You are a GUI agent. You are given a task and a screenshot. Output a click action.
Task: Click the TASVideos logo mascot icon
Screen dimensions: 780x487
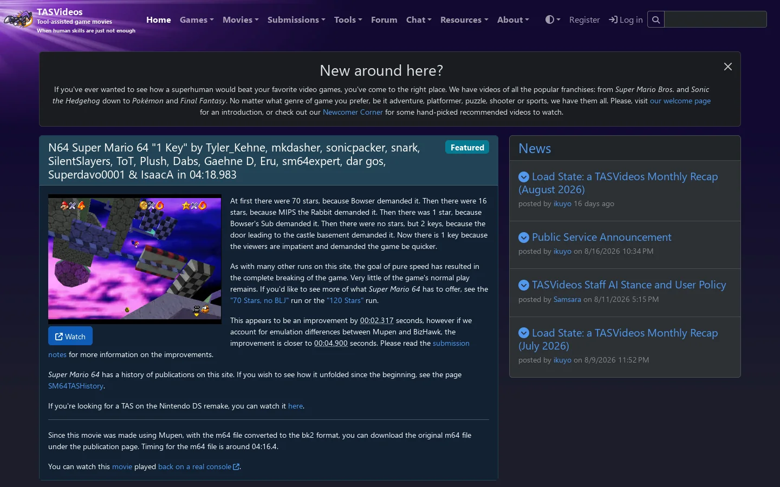(x=18, y=20)
